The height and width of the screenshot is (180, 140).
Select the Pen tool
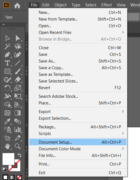tap(7, 55)
